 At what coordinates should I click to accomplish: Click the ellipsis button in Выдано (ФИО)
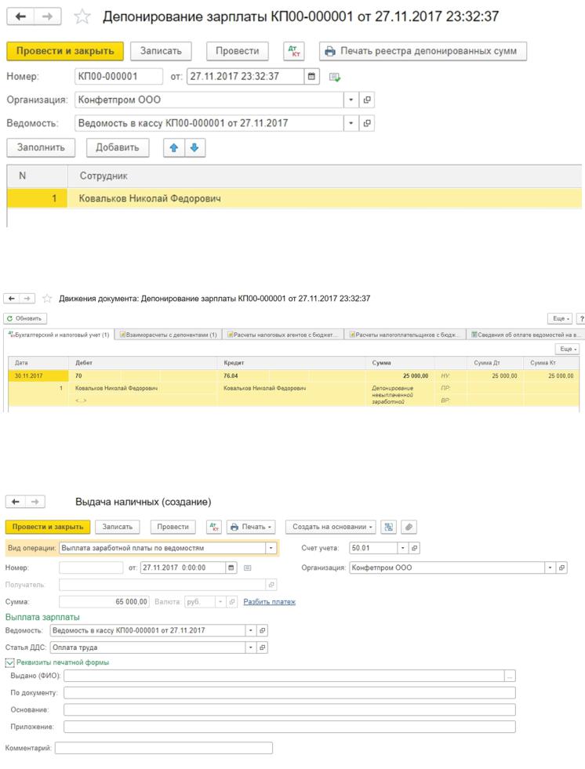point(510,676)
